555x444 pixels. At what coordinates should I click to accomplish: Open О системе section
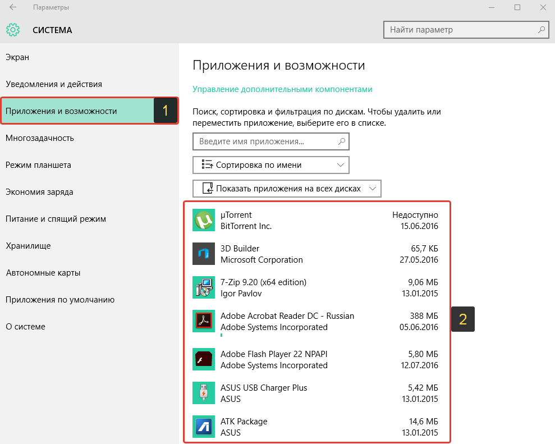(x=89, y=326)
